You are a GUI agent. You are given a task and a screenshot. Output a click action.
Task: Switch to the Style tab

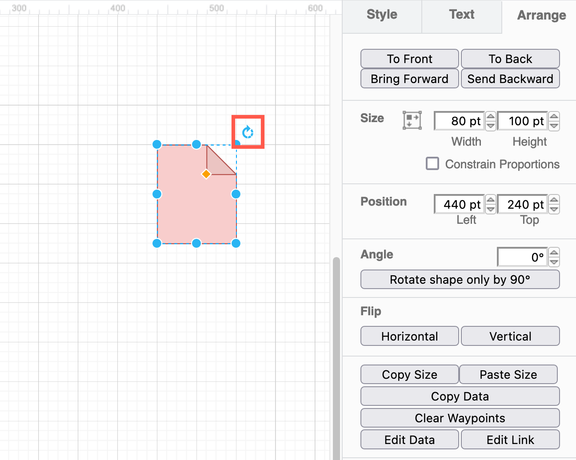[382, 14]
